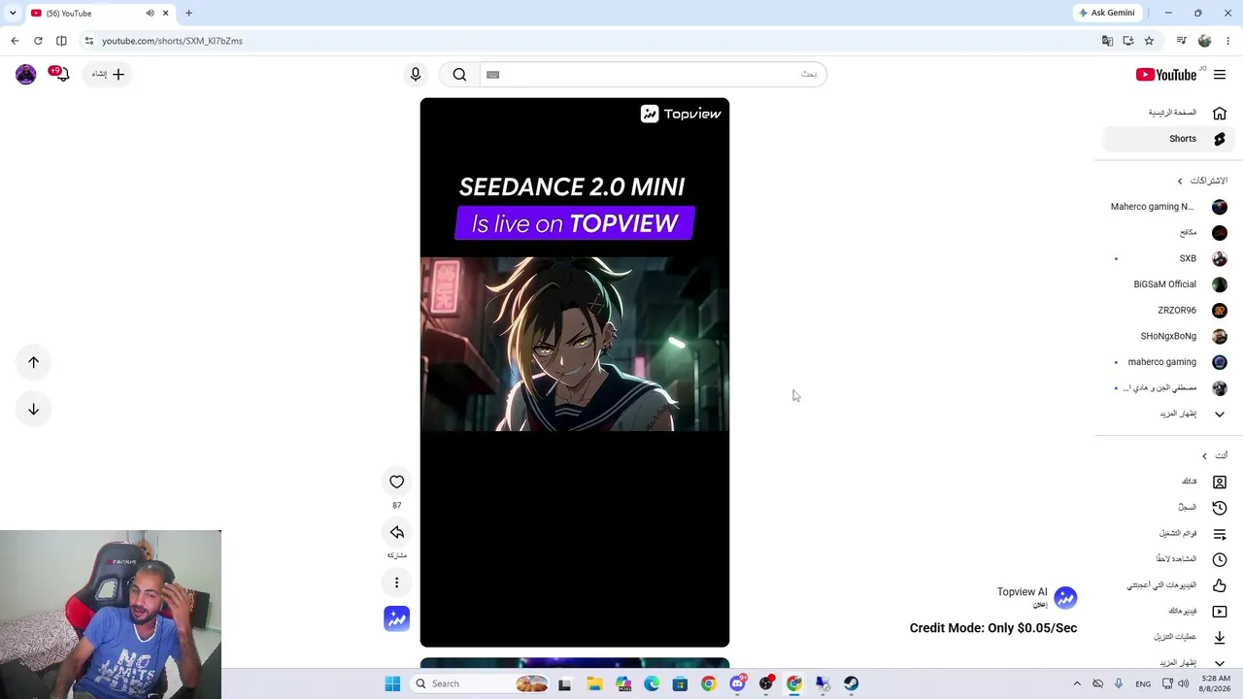Image resolution: width=1243 pixels, height=699 pixels.
Task: Switch the ENG input language indicator
Action: (x=1143, y=683)
